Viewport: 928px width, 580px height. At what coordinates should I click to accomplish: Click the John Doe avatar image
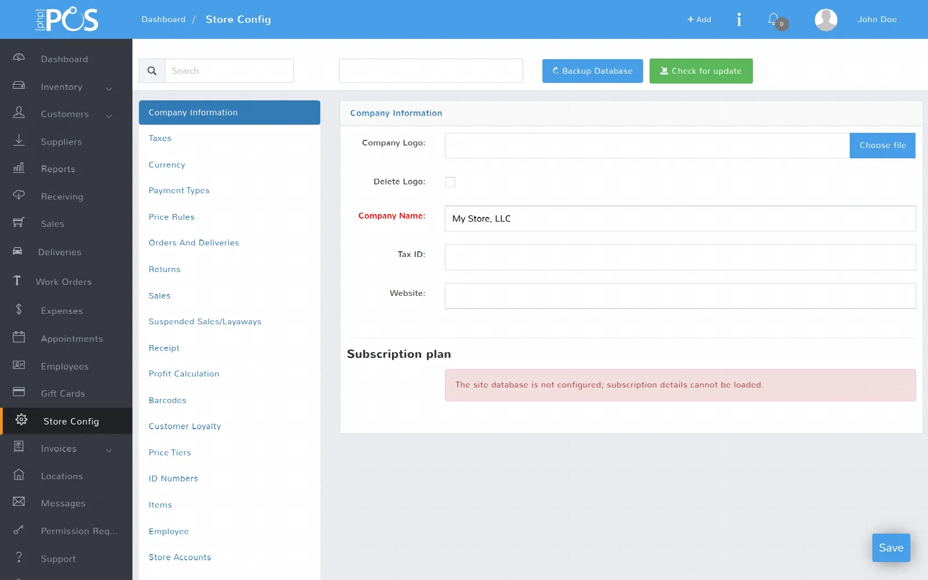(x=826, y=20)
